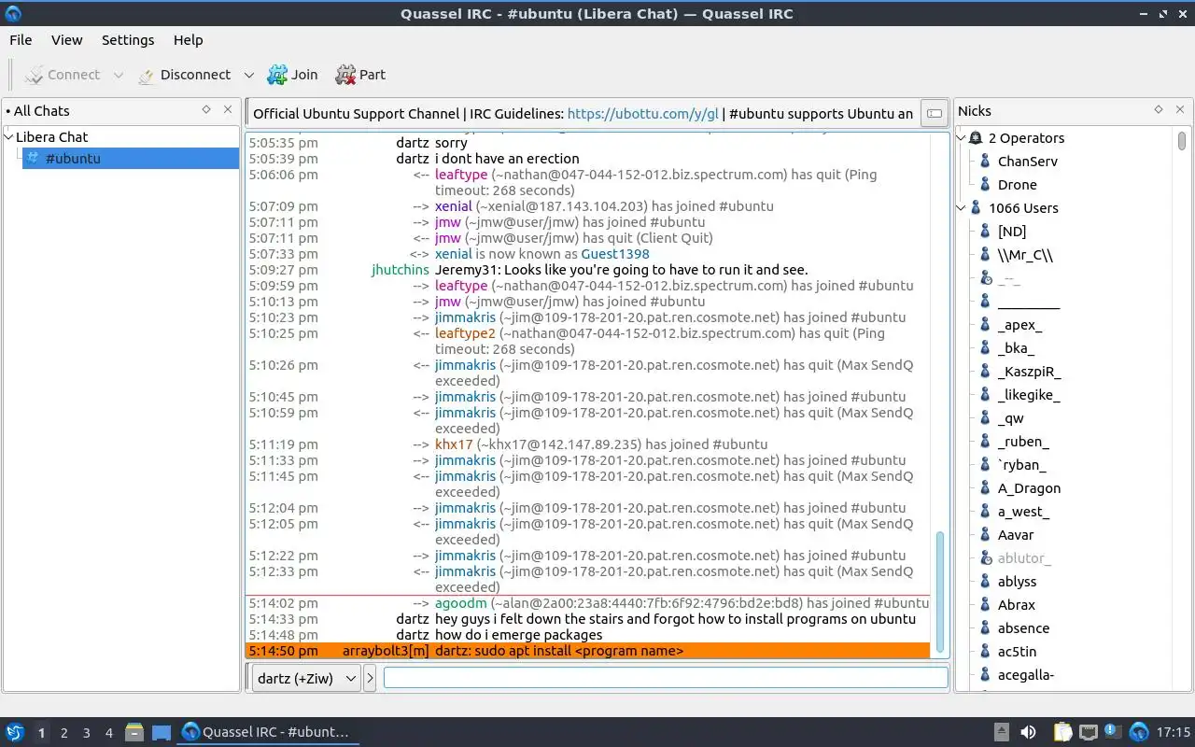The image size is (1195, 747).
Task: Open the Settings menu
Action: 128,40
